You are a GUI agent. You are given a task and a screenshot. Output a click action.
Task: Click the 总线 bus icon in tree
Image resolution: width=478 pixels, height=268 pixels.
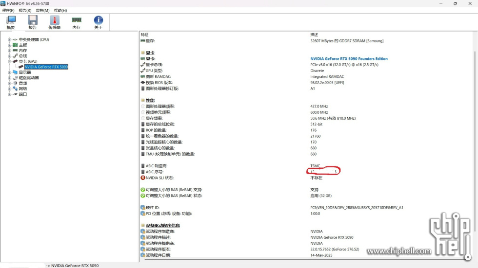[x=15, y=56]
